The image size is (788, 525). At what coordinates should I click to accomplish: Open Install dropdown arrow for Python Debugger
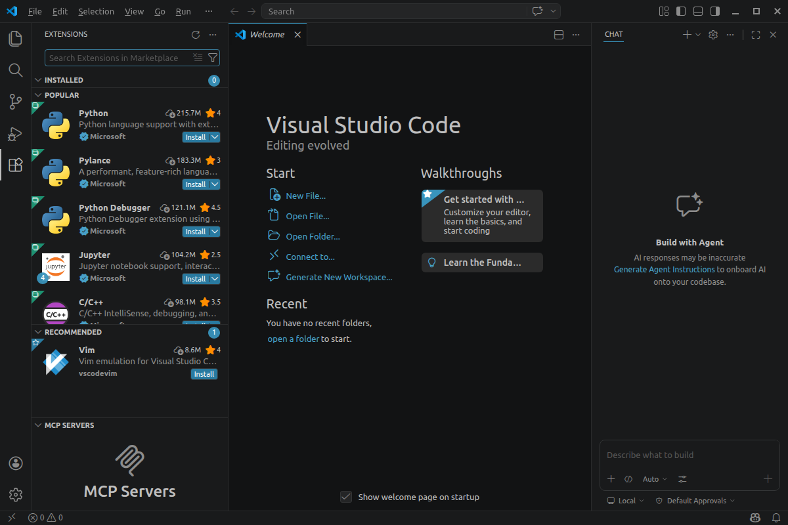(x=215, y=232)
